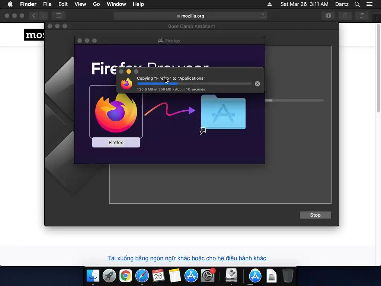Image resolution: width=381 pixels, height=286 pixels.
Task: Show Safari tab overview
Action: (x=362, y=16)
